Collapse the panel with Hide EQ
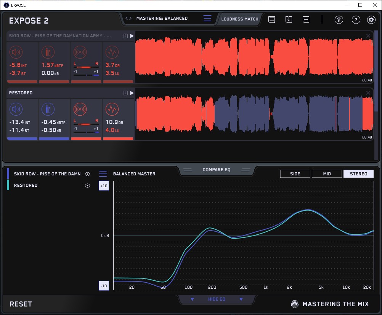This screenshot has width=382, height=315. [x=217, y=299]
